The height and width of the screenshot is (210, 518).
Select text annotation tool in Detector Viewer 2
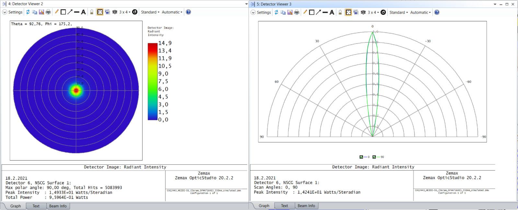pos(84,12)
